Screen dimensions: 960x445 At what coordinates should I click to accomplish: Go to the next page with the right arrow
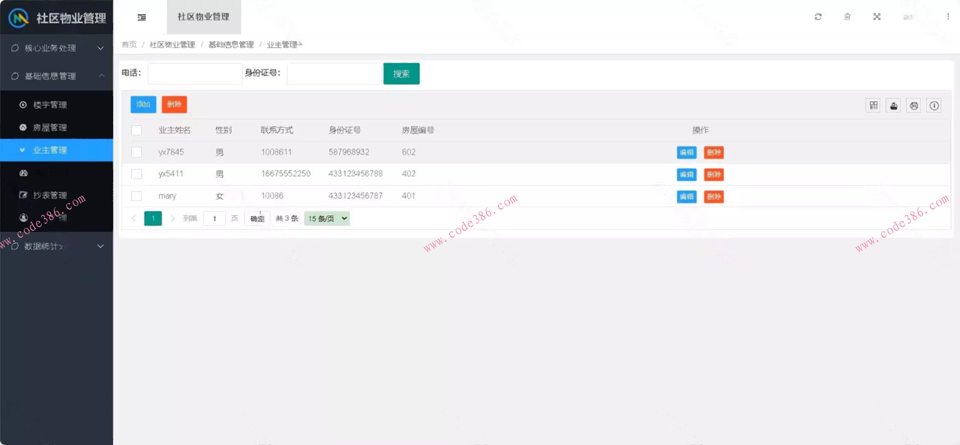click(x=172, y=218)
